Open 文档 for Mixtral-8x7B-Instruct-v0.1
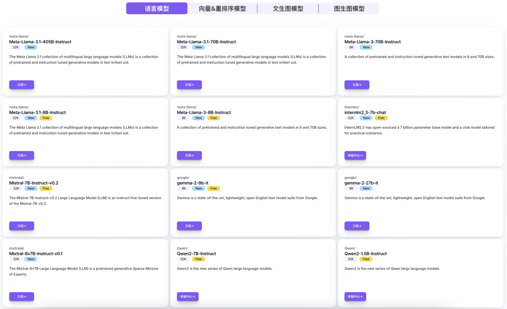 pyautogui.click(x=22, y=296)
